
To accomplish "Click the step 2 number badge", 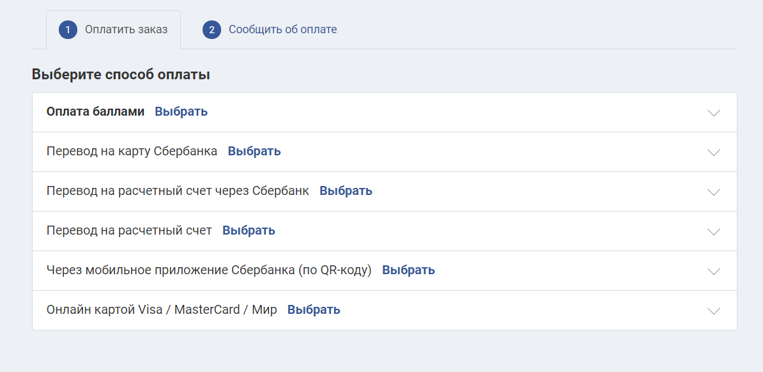I will pyautogui.click(x=212, y=30).
